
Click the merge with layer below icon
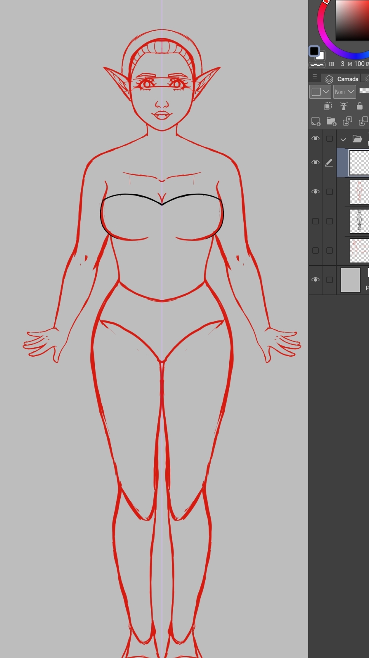coord(363,122)
